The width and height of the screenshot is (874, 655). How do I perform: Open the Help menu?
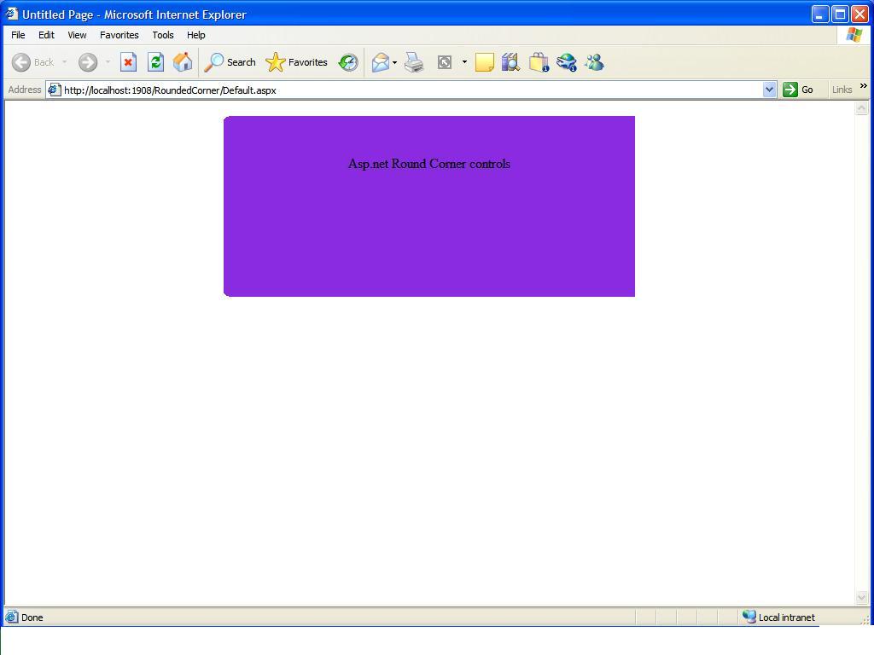coord(195,35)
